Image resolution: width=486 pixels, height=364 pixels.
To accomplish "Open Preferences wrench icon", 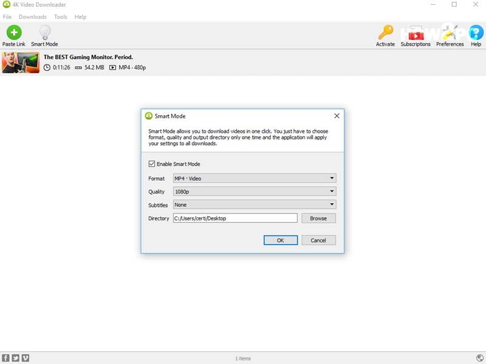I will click(450, 32).
